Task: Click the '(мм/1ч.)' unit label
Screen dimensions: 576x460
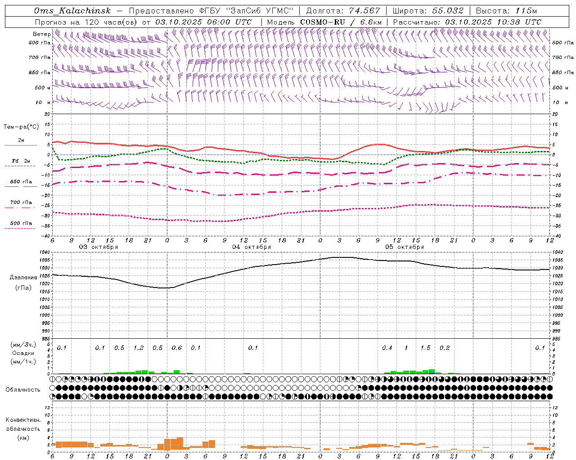Action: 23,362
